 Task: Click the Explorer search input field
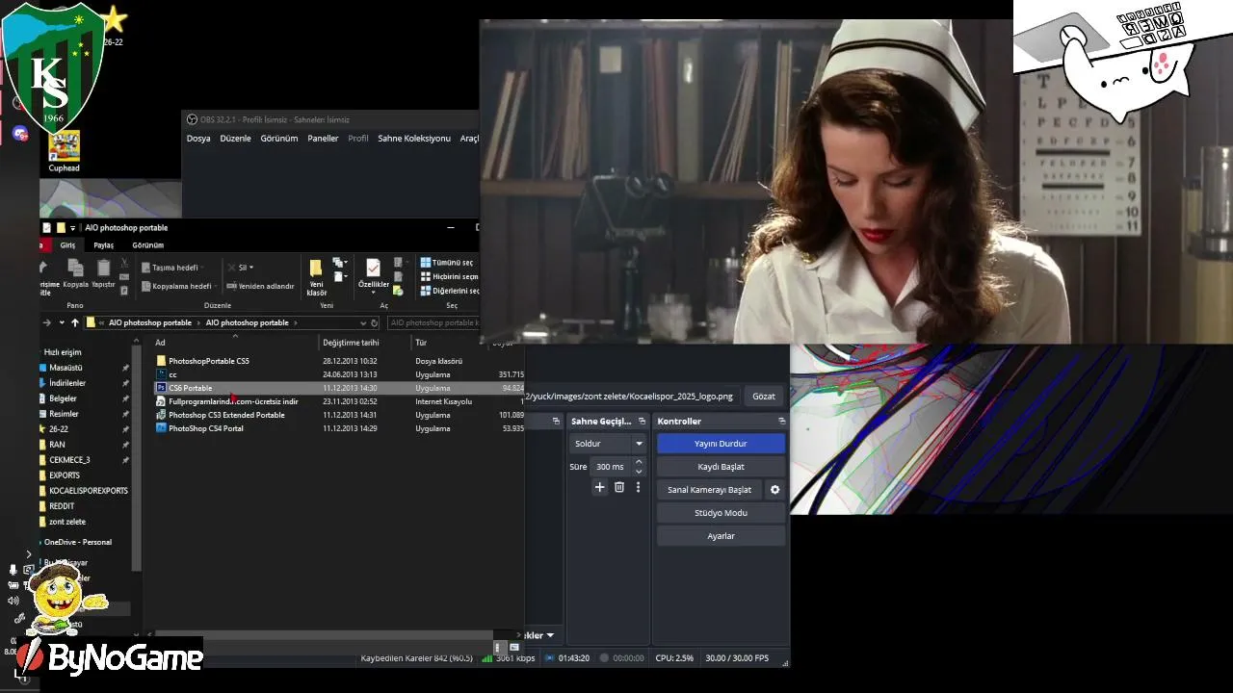433,322
